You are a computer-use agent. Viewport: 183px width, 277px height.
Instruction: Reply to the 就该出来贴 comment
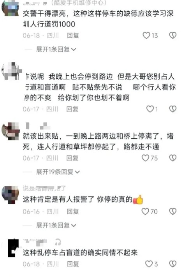(72, 158)
